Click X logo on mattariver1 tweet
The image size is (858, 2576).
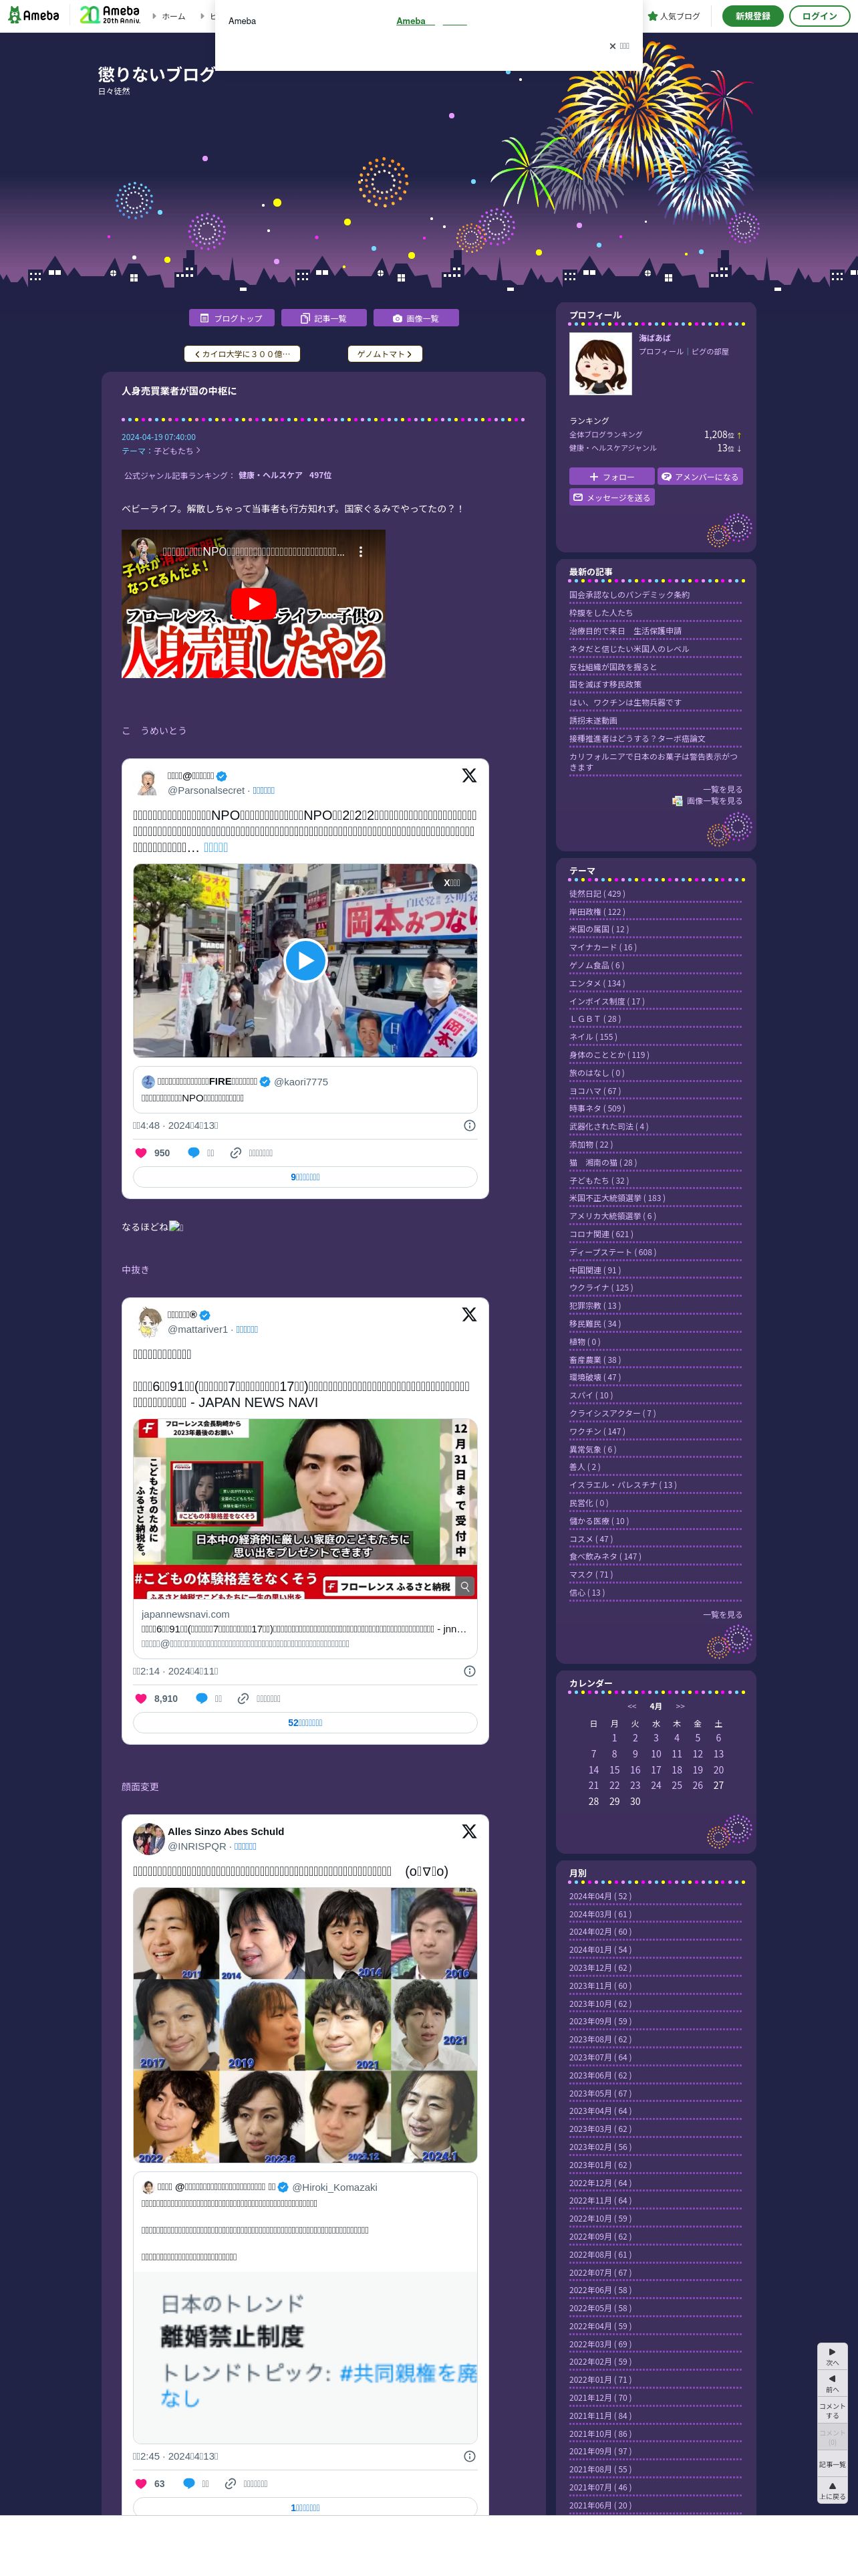(468, 1315)
